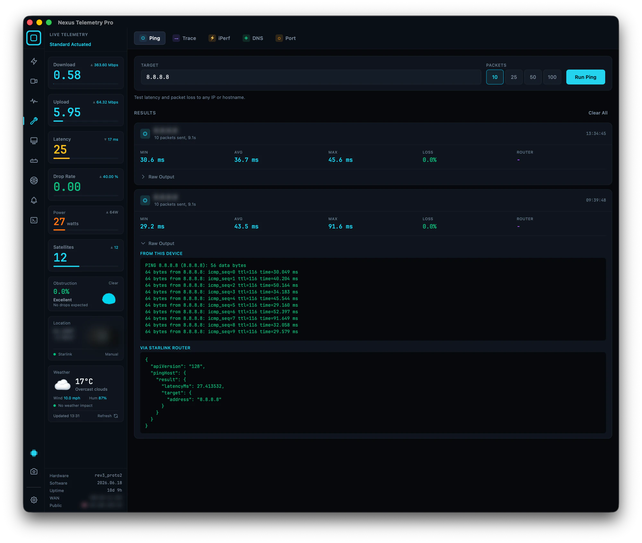Click the Nexus app logo icon
Image resolution: width=642 pixels, height=543 pixels.
click(34, 38)
